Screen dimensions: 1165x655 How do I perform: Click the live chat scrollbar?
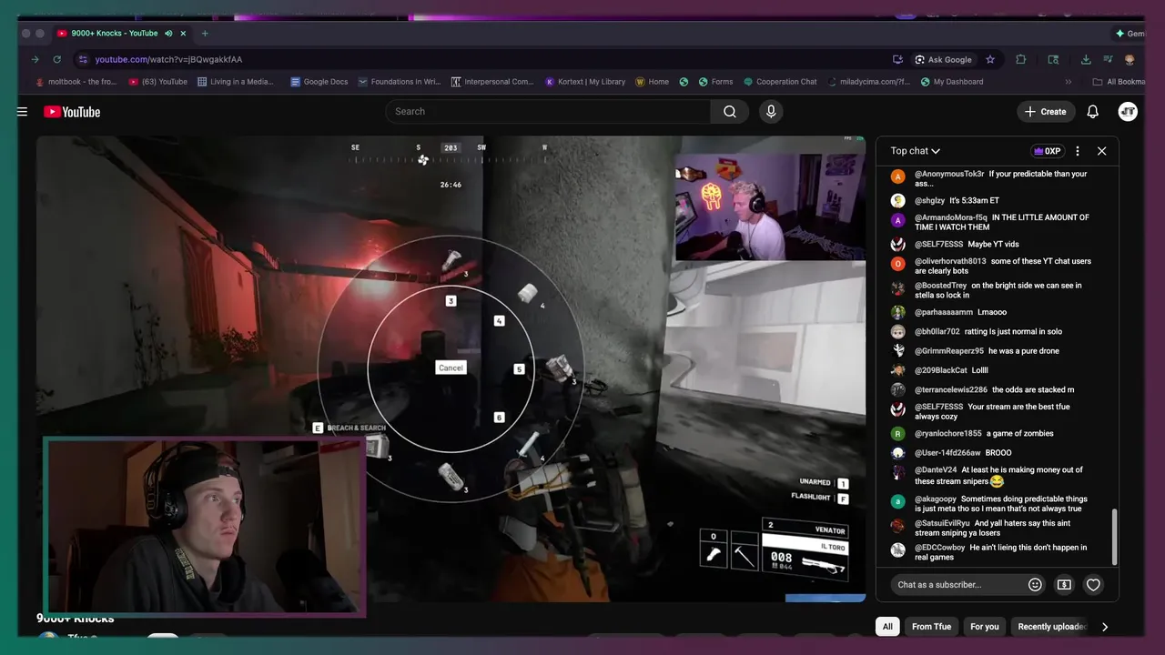1114,537
